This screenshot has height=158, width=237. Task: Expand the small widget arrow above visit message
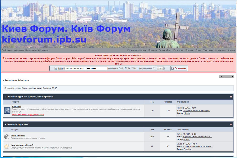(232, 77)
